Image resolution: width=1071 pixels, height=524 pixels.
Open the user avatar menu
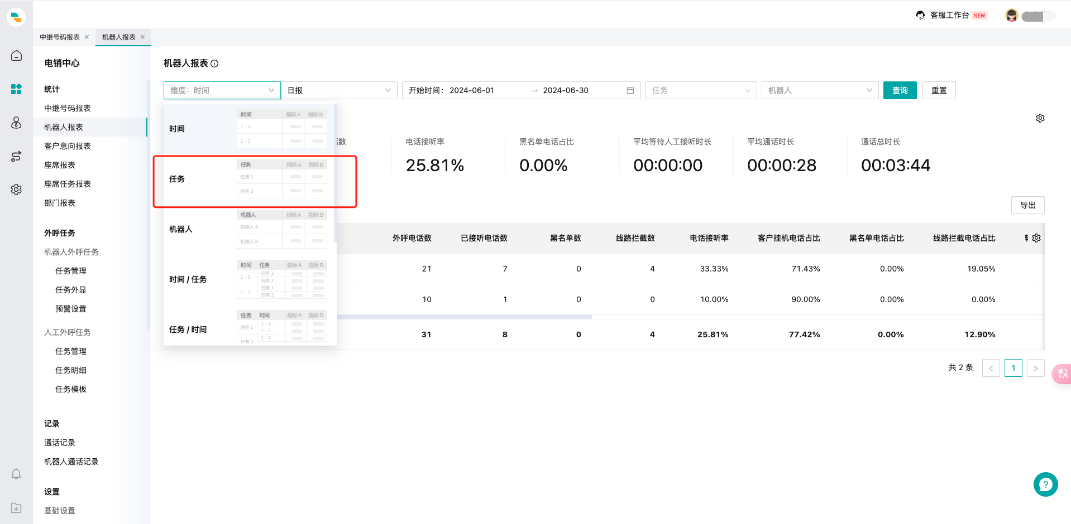[x=1011, y=16]
